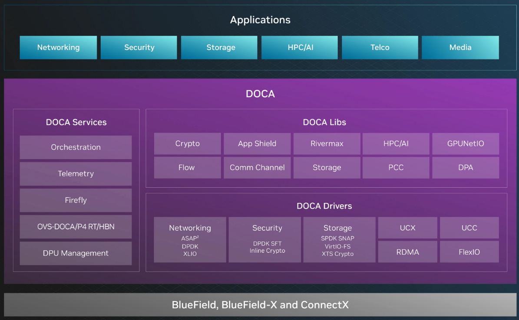This screenshot has width=519, height=320.
Task: Open the Rivermax library box
Action: [327, 144]
